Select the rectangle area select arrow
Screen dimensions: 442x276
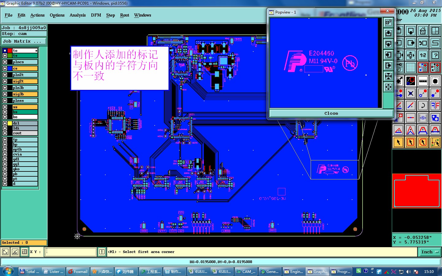(411, 142)
